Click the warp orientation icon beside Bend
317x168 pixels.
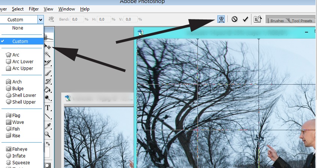52,19
